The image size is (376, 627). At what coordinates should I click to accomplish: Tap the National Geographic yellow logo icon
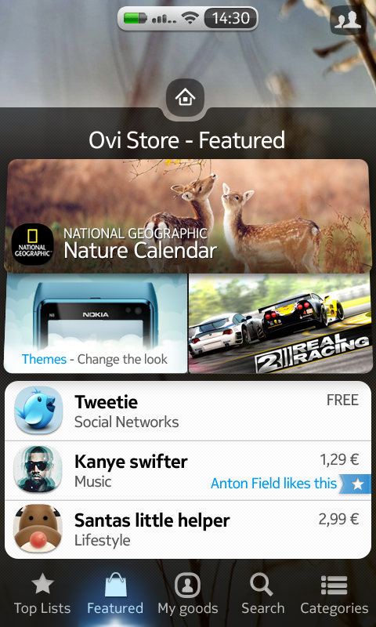point(33,244)
